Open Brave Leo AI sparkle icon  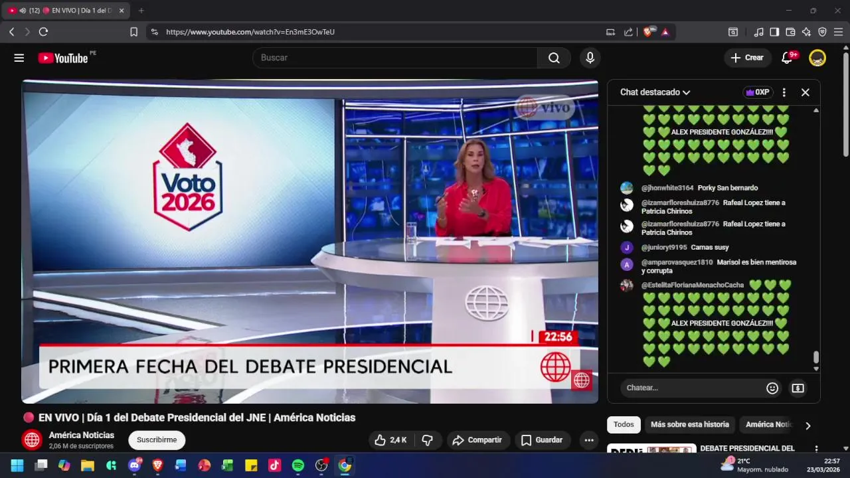(x=806, y=32)
